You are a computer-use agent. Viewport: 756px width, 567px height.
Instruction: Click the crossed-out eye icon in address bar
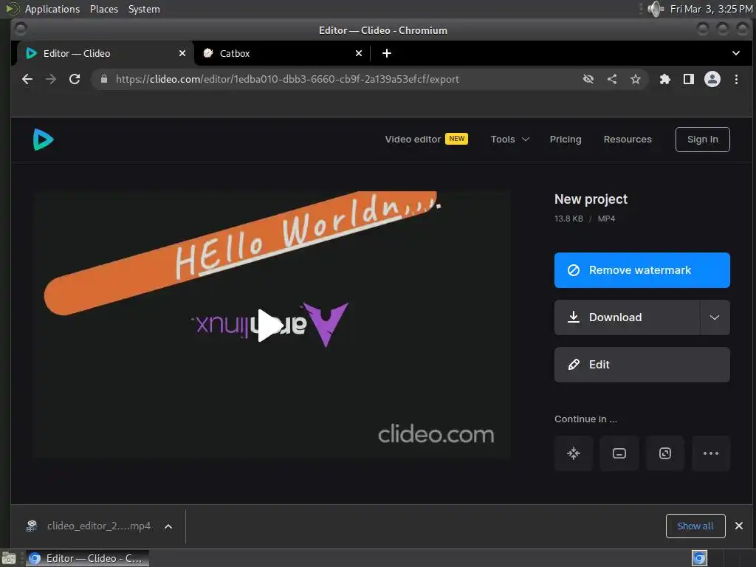click(x=588, y=79)
